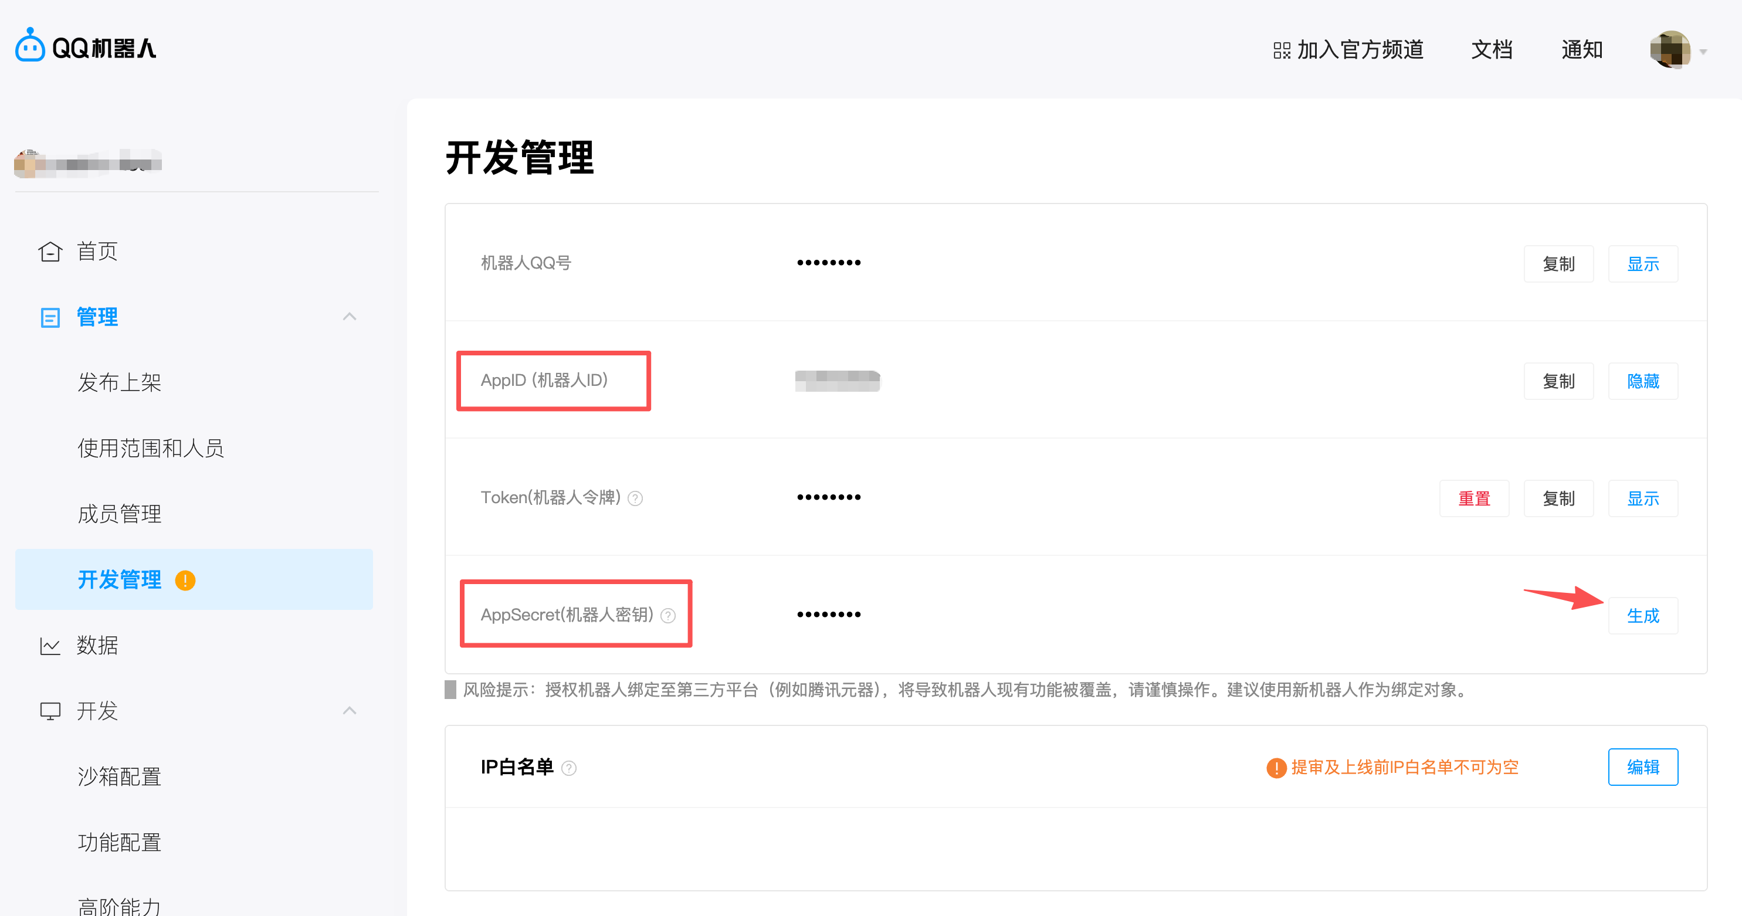Click the user avatar thumbnail
The height and width of the screenshot is (916, 1742).
[x=1670, y=49]
